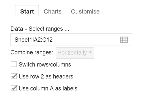
Task: Tick the Switch rows/columns checkbox
Action: pyautogui.click(x=14, y=64)
